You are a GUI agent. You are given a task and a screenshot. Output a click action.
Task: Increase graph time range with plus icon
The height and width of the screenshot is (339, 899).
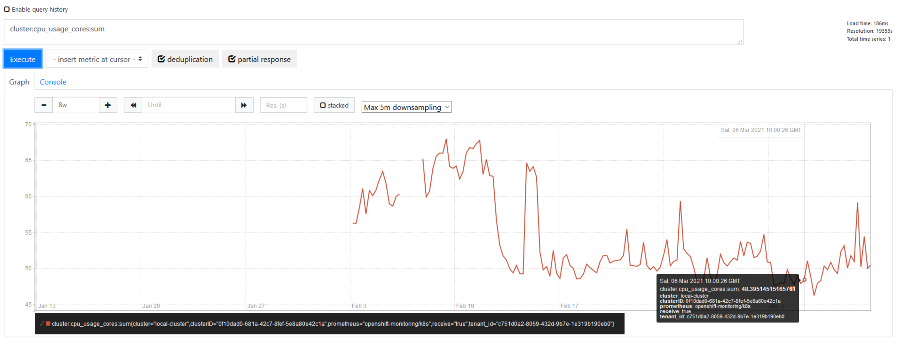[x=108, y=105]
